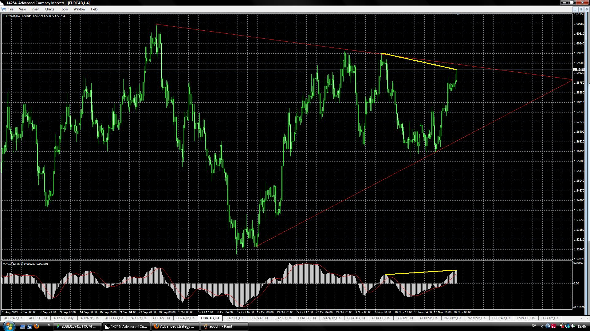Open the Charts menu
The width and height of the screenshot is (590, 331).
tap(49, 9)
